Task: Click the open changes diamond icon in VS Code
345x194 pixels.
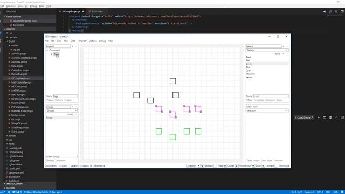Action: pyautogui.click(x=325, y=12)
